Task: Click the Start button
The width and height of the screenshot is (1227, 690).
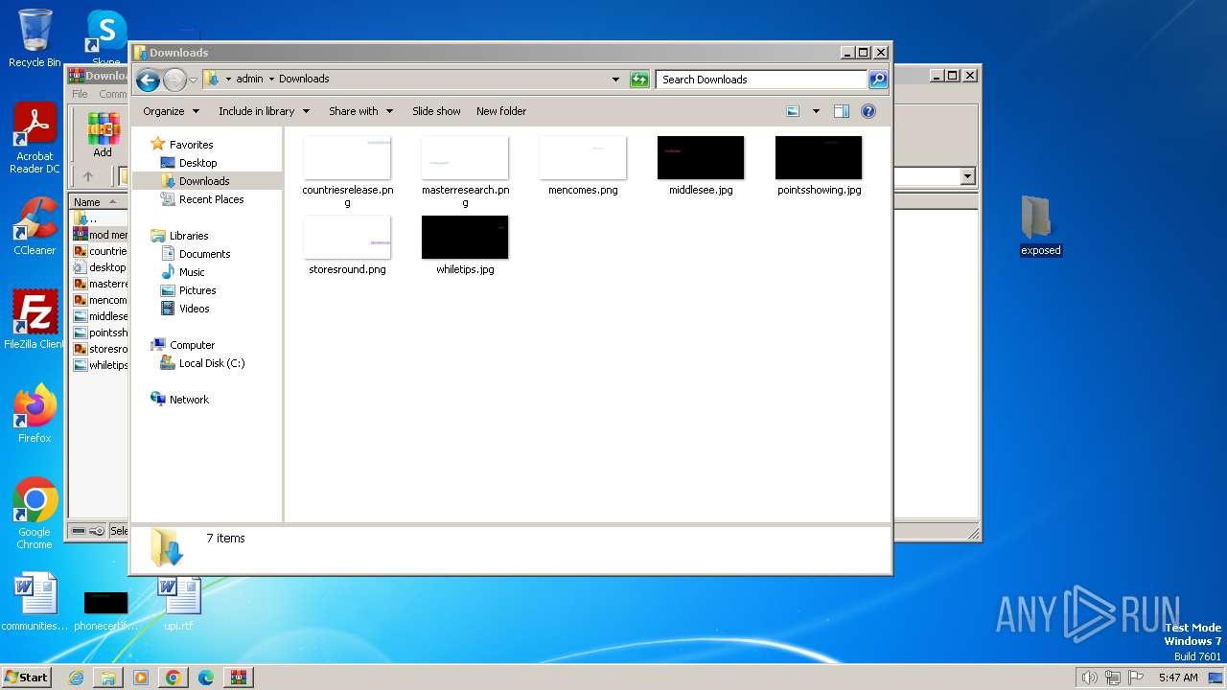Action: click(x=26, y=678)
